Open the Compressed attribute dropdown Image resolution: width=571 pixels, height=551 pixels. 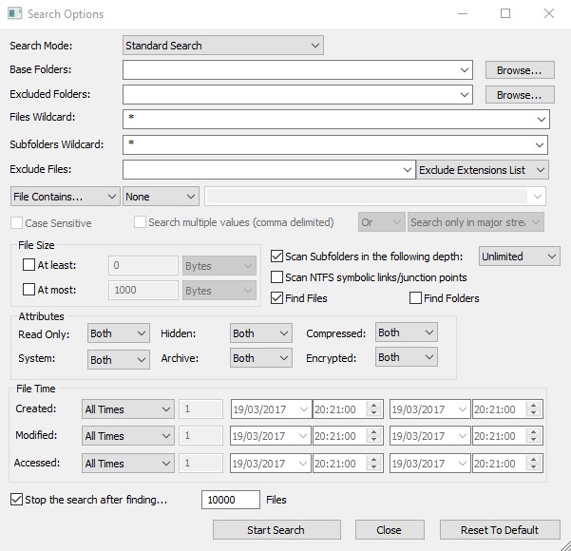pyautogui.click(x=407, y=332)
